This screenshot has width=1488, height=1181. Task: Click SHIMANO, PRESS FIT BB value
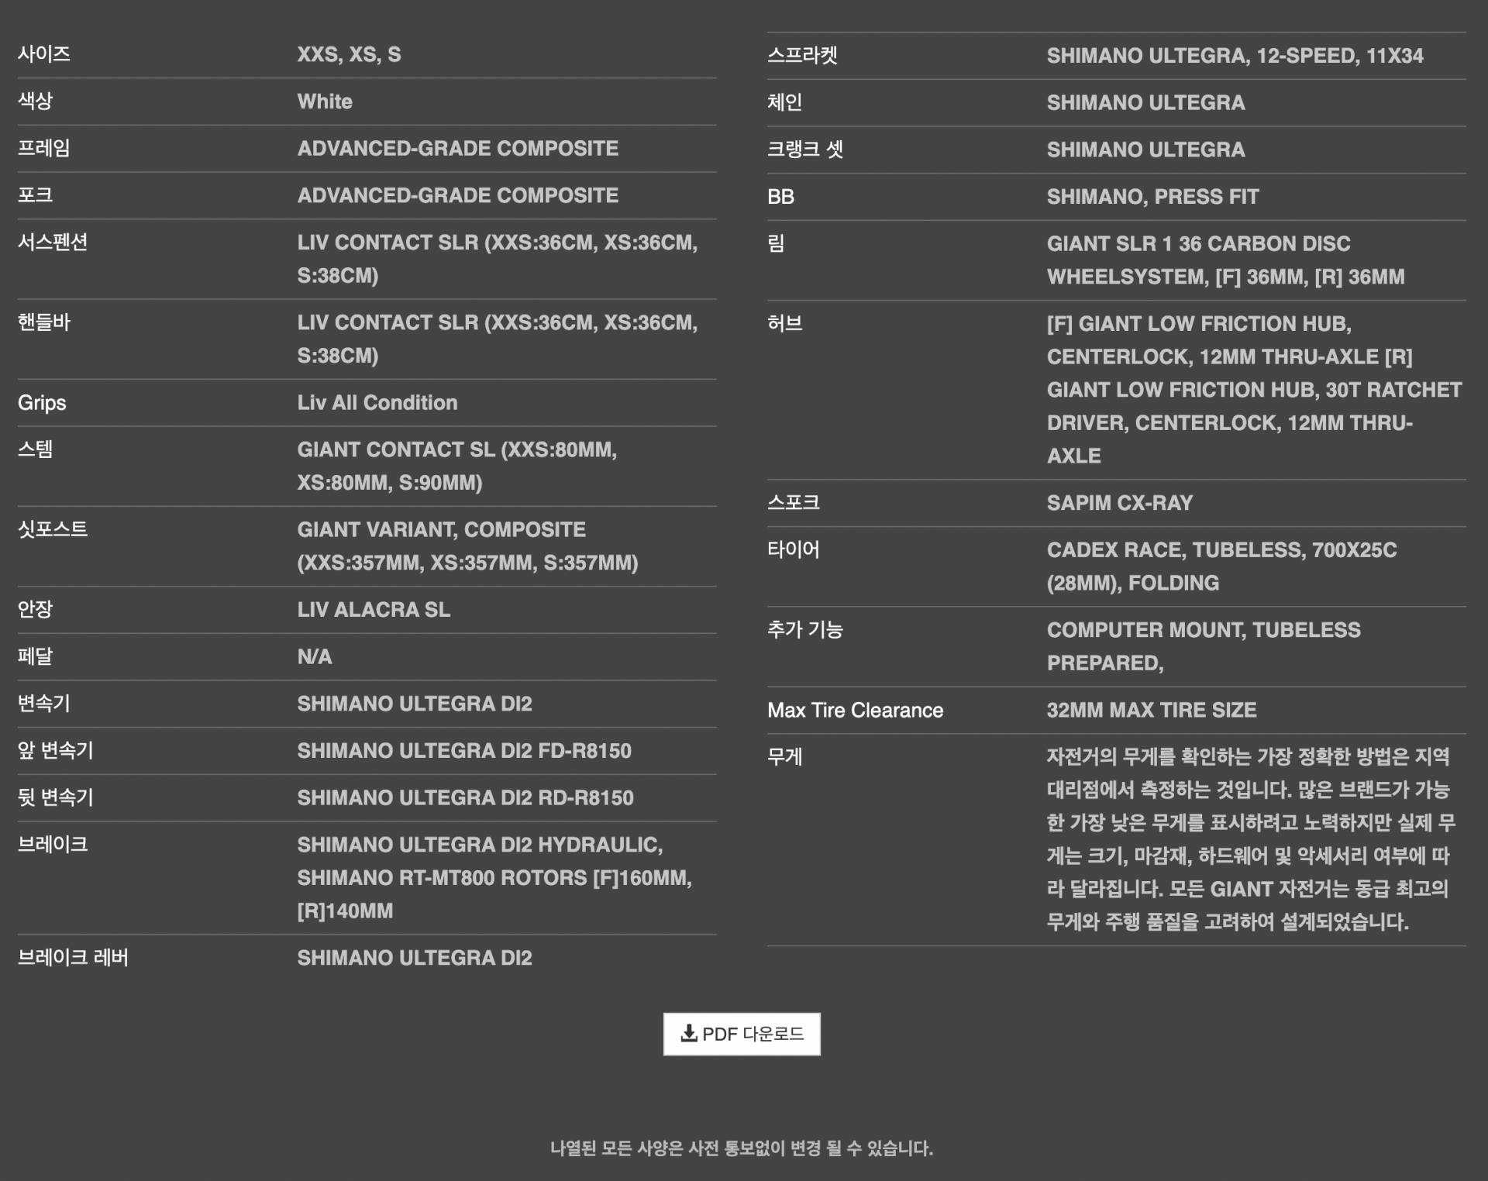tap(1152, 197)
